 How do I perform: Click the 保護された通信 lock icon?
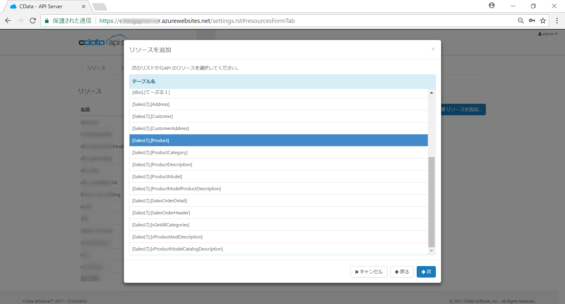[46, 21]
